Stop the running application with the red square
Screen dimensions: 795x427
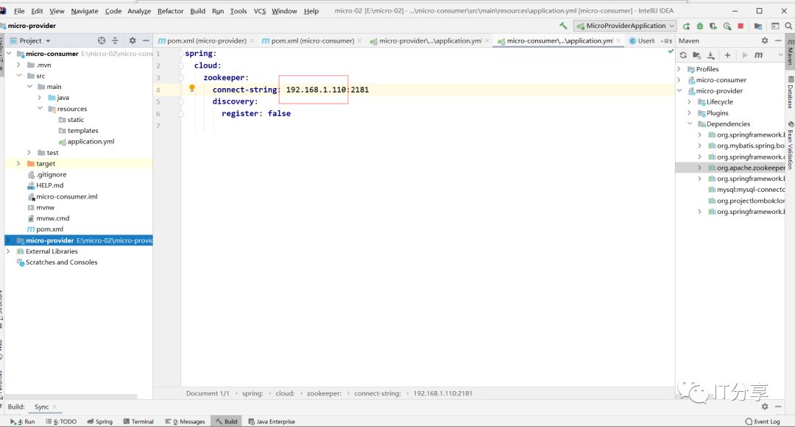(741, 26)
